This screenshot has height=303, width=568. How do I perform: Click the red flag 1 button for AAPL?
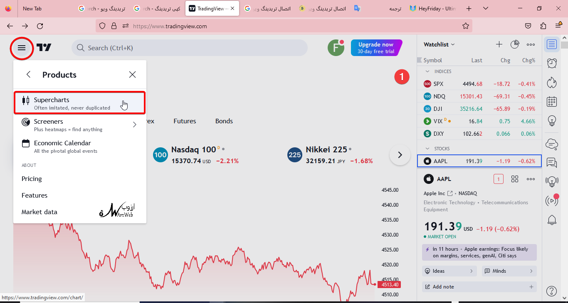coord(499,179)
